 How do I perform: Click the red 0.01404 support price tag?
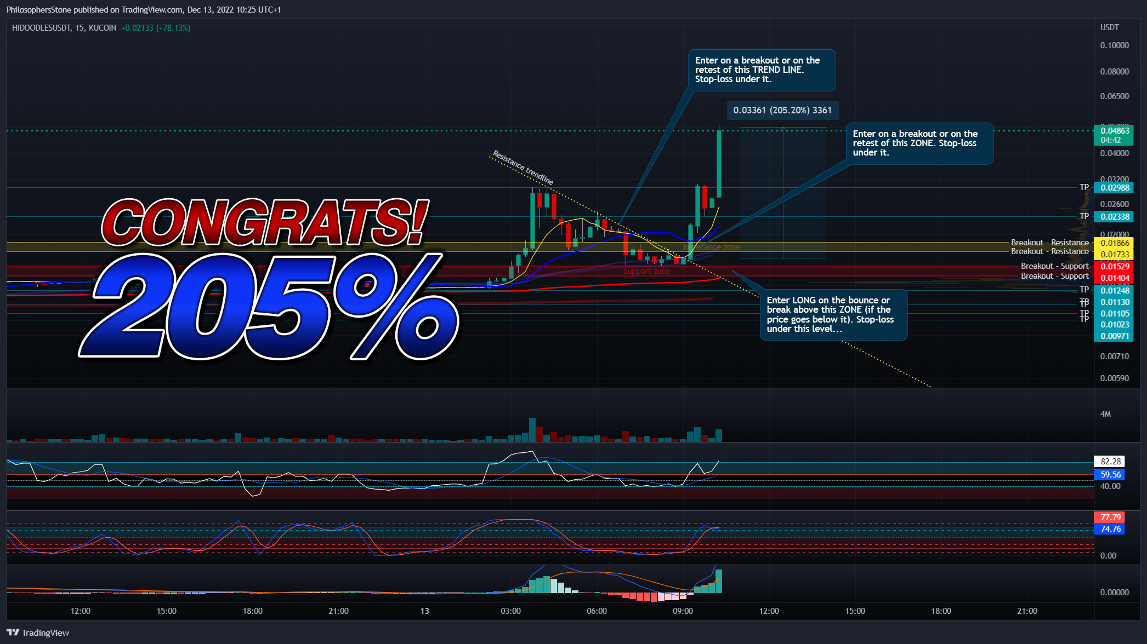click(1115, 278)
